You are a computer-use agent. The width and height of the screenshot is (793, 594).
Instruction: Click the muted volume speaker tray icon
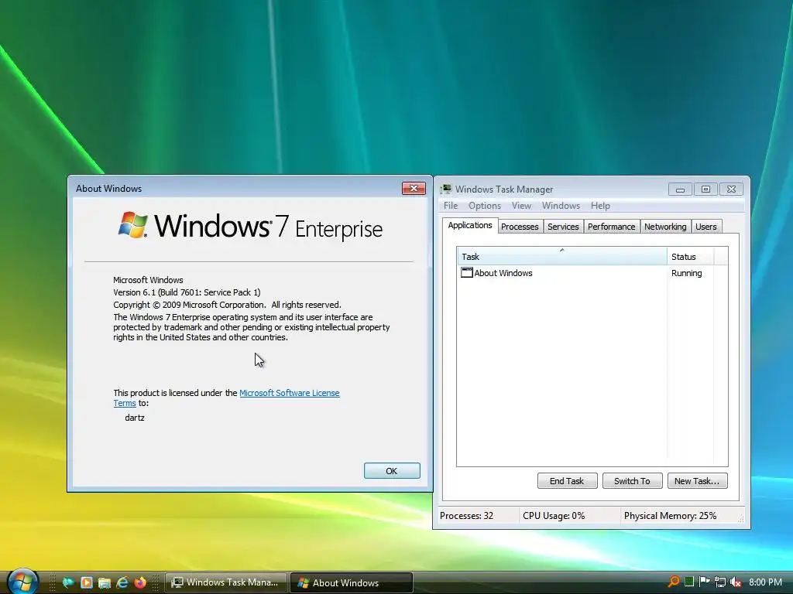(736, 582)
